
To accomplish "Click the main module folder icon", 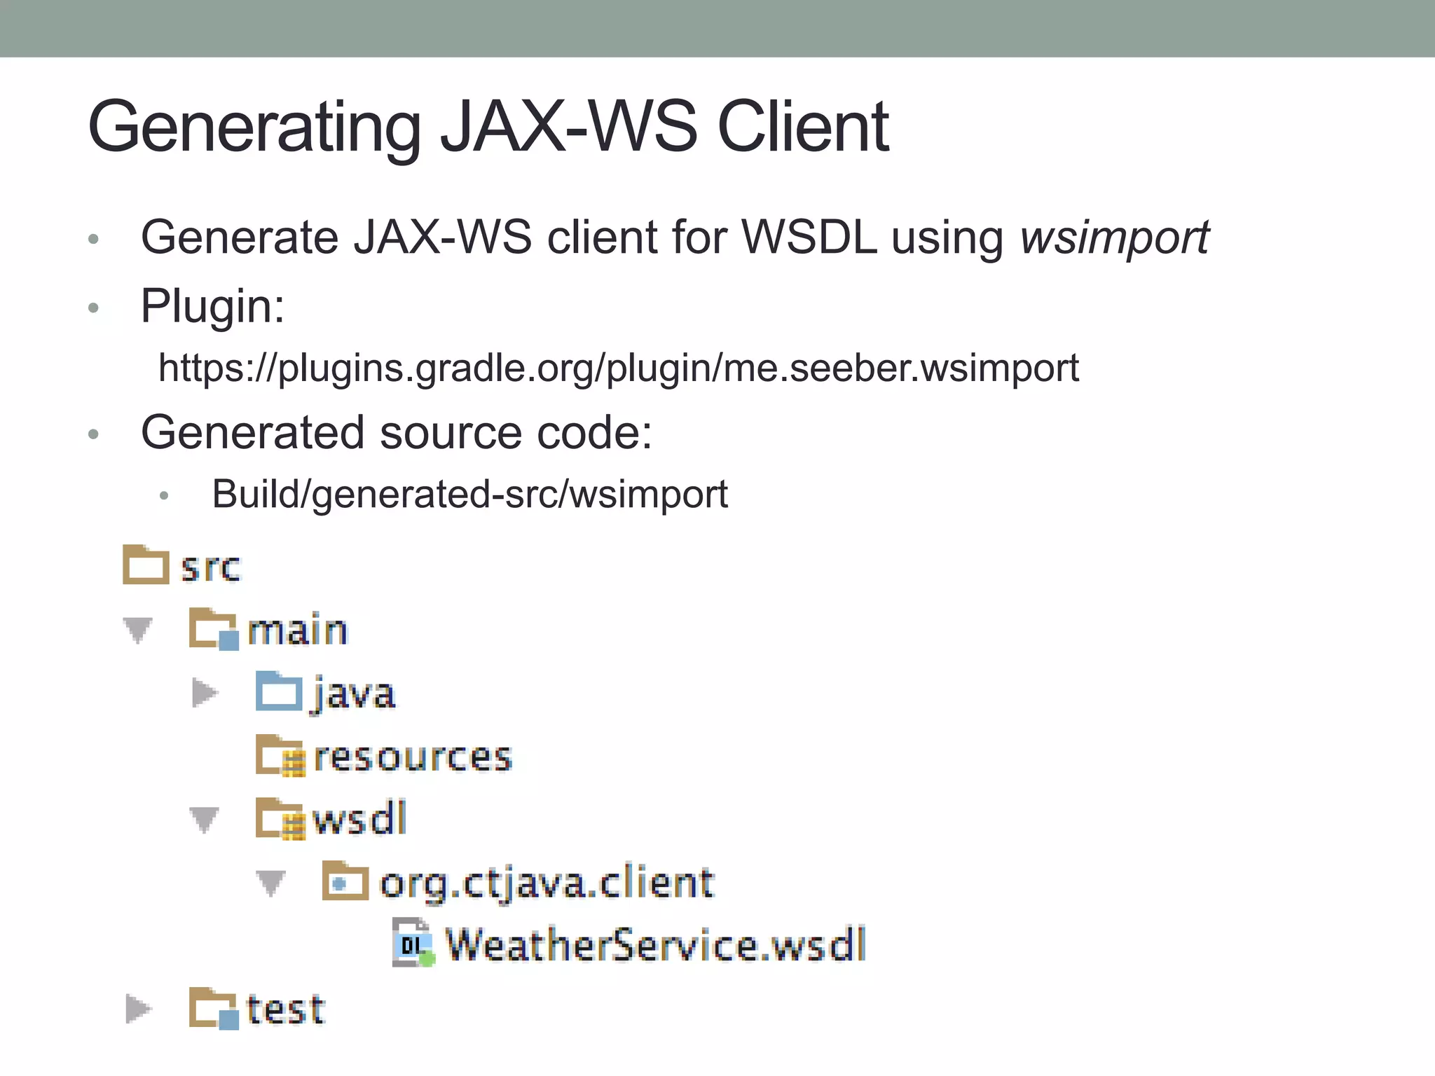I will 214,628.
